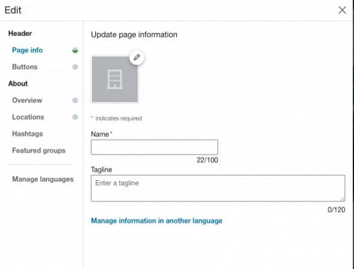Click the Tagline text area
This screenshot has width=354, height=269.
pyautogui.click(x=218, y=188)
